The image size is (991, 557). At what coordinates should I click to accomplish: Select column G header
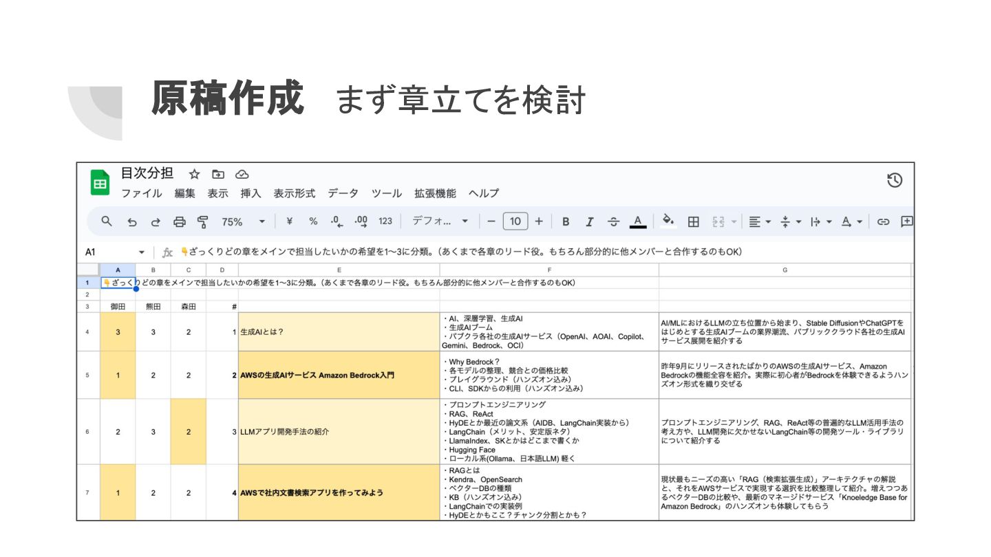click(x=785, y=270)
